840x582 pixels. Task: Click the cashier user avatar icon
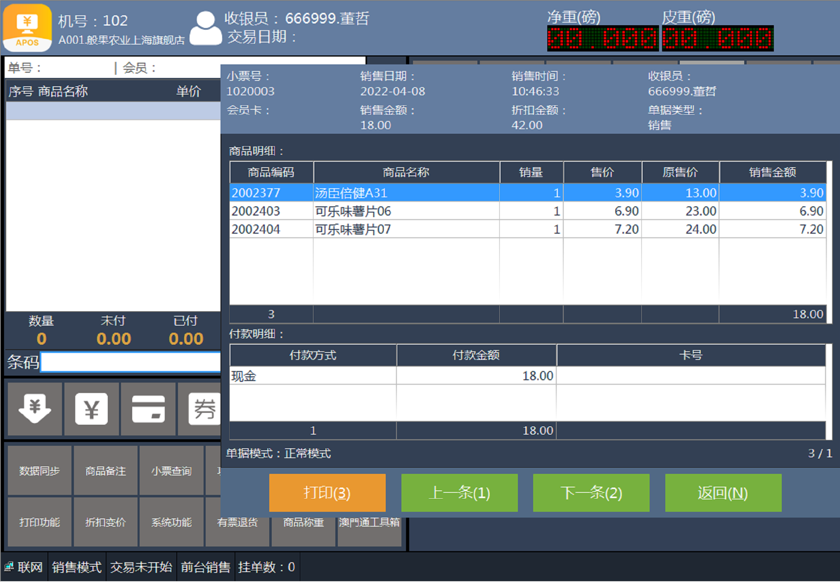tap(205, 28)
